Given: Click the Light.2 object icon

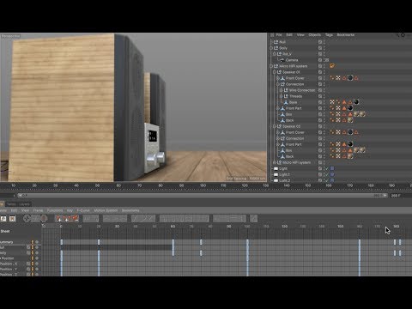Looking at the screenshot, I should point(276,180).
